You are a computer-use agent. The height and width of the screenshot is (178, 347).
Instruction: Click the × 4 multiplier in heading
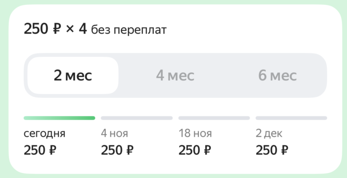click(77, 29)
